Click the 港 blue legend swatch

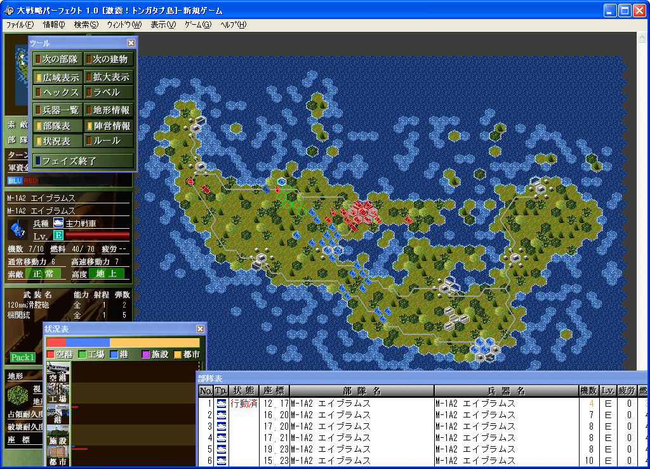point(114,355)
